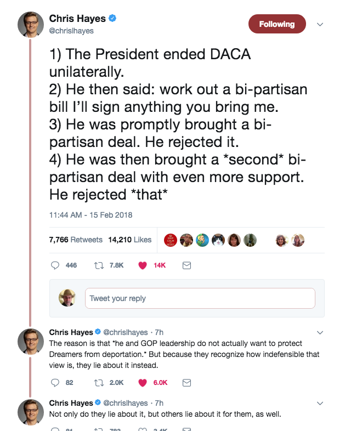
Task: Open chevron menu on 'Not only do they lie' tweet
Action: pos(321,404)
